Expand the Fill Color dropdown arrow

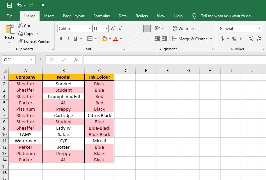(x=110, y=39)
